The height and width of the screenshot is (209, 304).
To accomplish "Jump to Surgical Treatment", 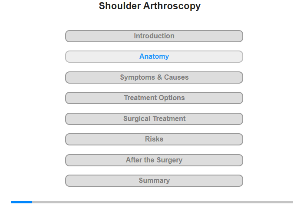I will (154, 119).
